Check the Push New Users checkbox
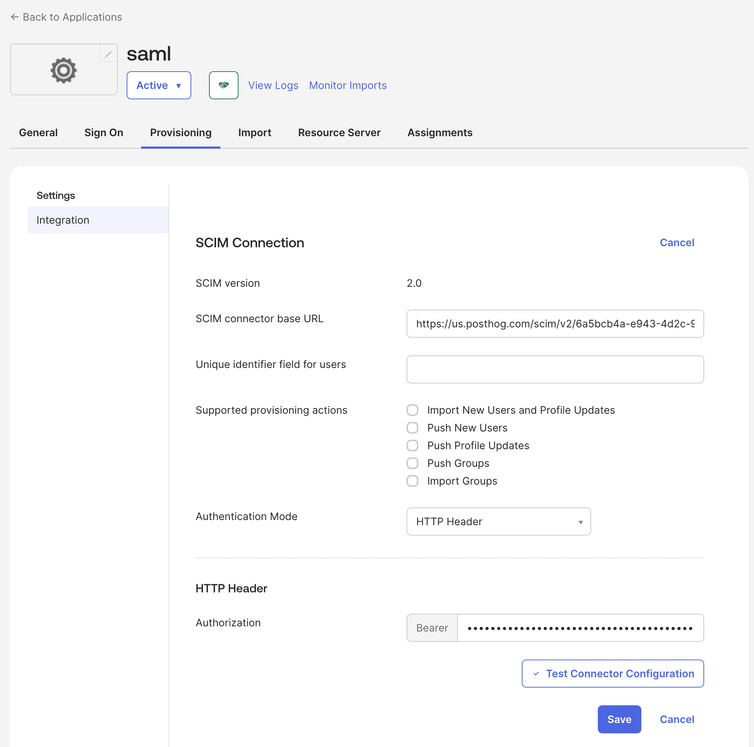 (x=412, y=428)
